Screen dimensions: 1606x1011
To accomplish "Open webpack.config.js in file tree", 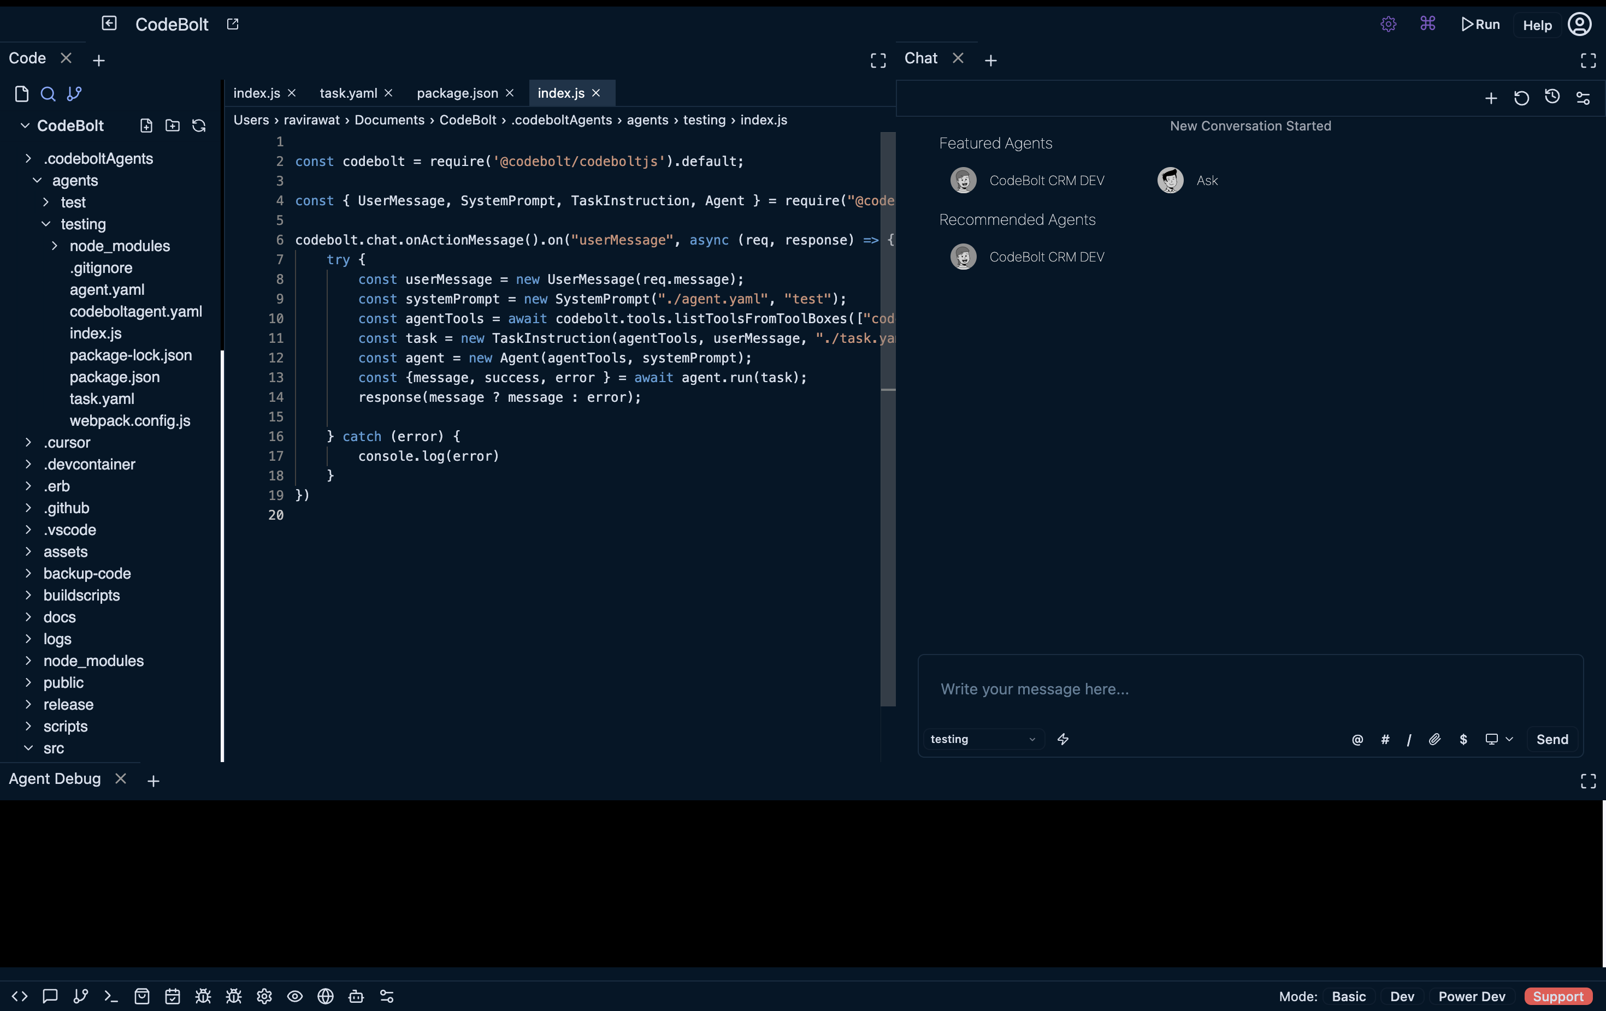I will 130,420.
